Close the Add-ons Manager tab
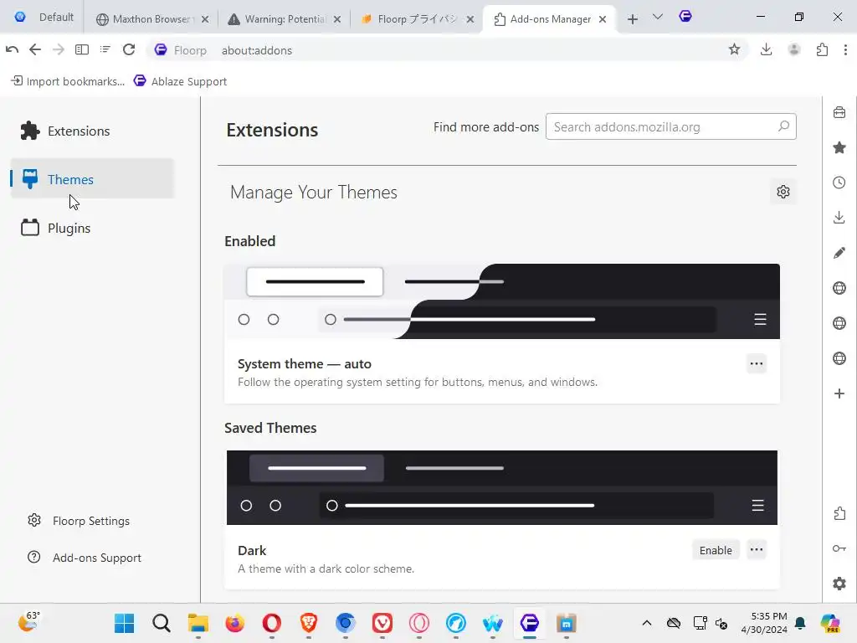The width and height of the screenshot is (857, 643). [603, 19]
